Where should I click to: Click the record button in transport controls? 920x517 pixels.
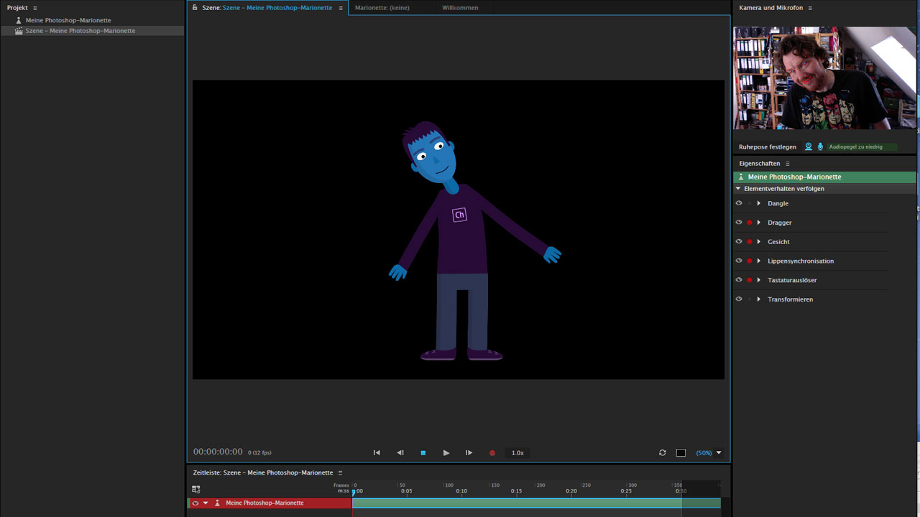(x=492, y=453)
